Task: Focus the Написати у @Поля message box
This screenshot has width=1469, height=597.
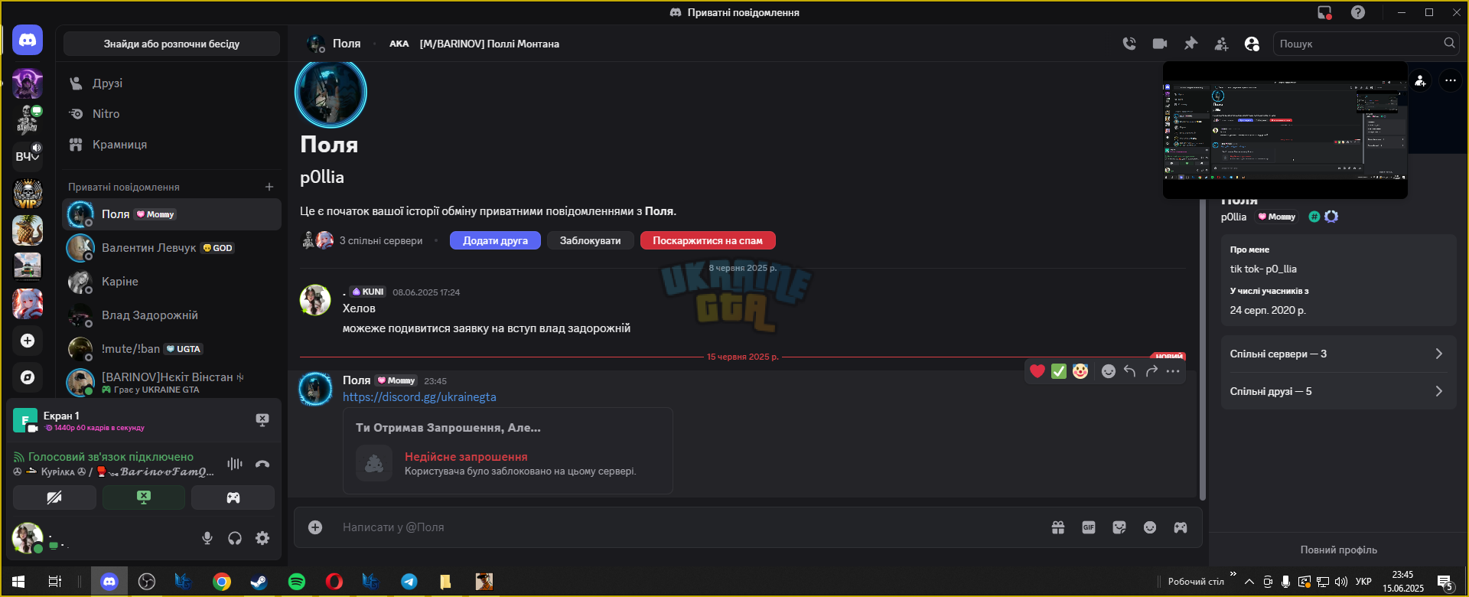Action: click(689, 527)
